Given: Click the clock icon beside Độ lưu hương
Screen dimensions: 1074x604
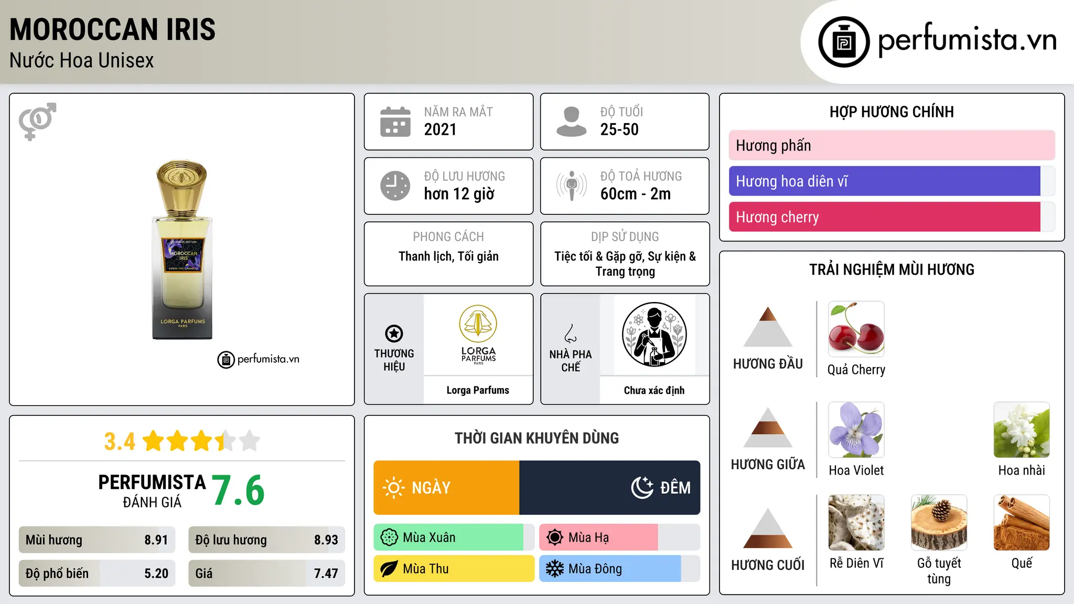Looking at the screenshot, I should pyautogui.click(x=395, y=186).
